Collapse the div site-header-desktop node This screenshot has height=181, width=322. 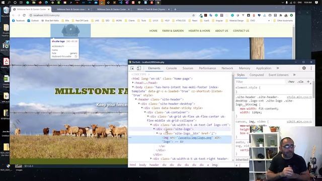click(139, 104)
